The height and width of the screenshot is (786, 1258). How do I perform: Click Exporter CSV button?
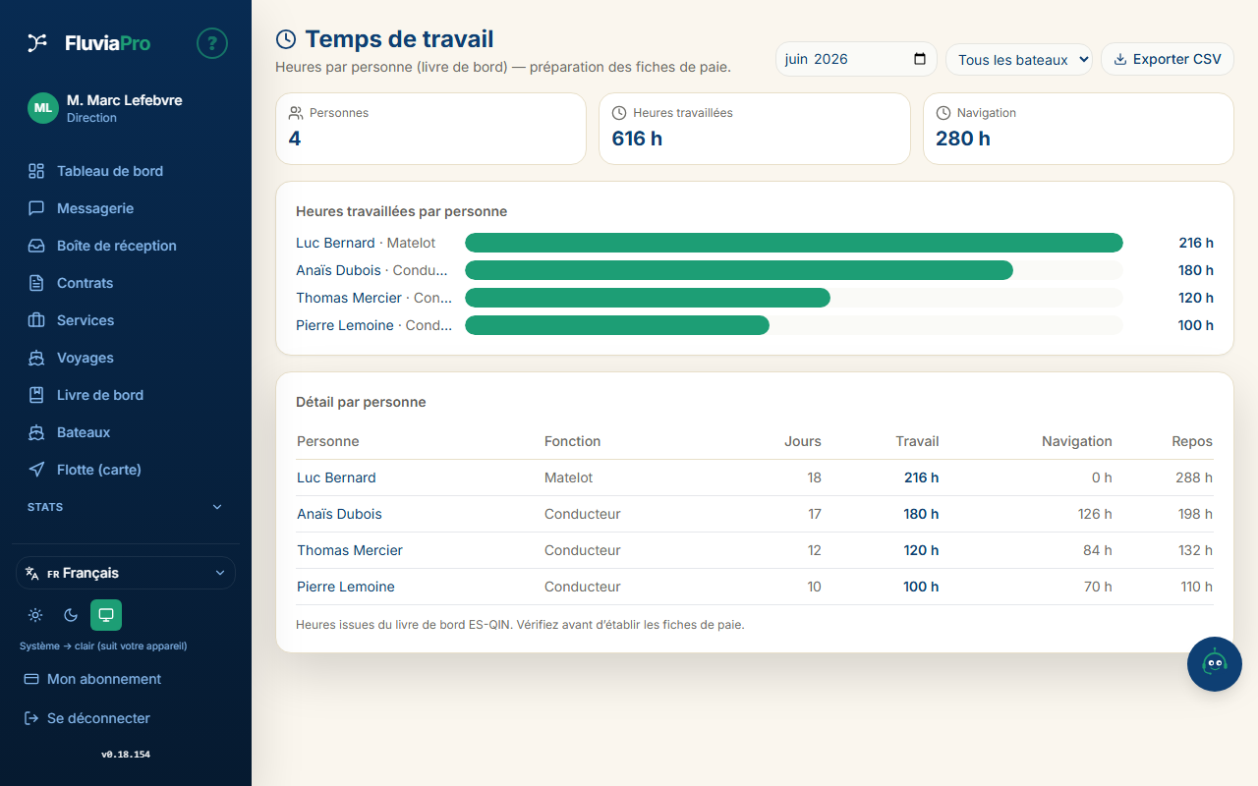(1167, 59)
